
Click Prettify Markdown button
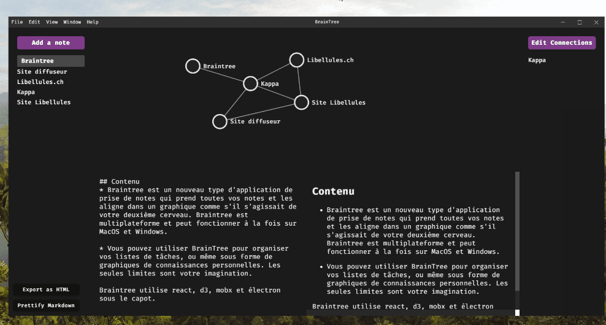coord(46,305)
